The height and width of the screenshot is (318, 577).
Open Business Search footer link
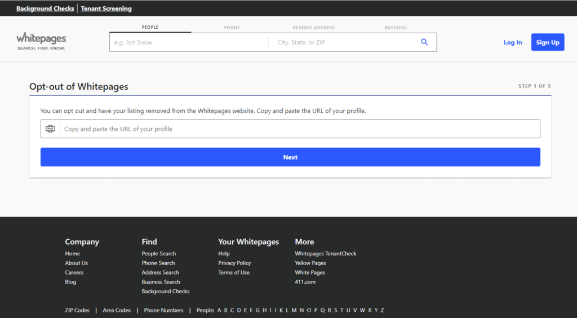161,282
